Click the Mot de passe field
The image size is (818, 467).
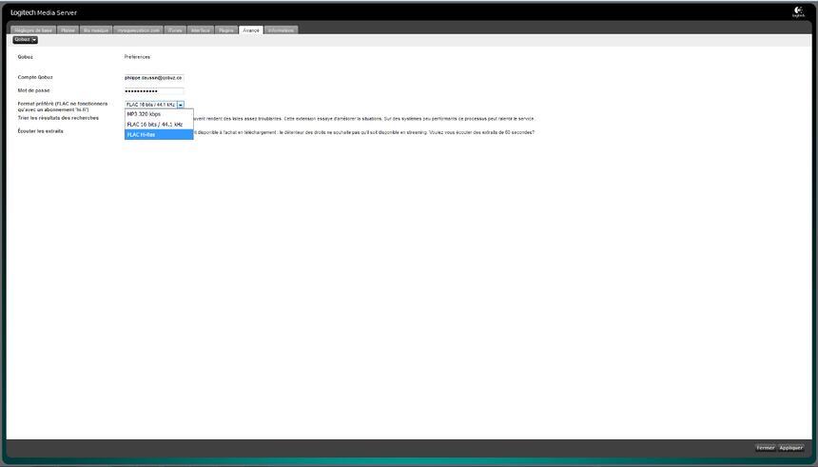click(x=154, y=90)
